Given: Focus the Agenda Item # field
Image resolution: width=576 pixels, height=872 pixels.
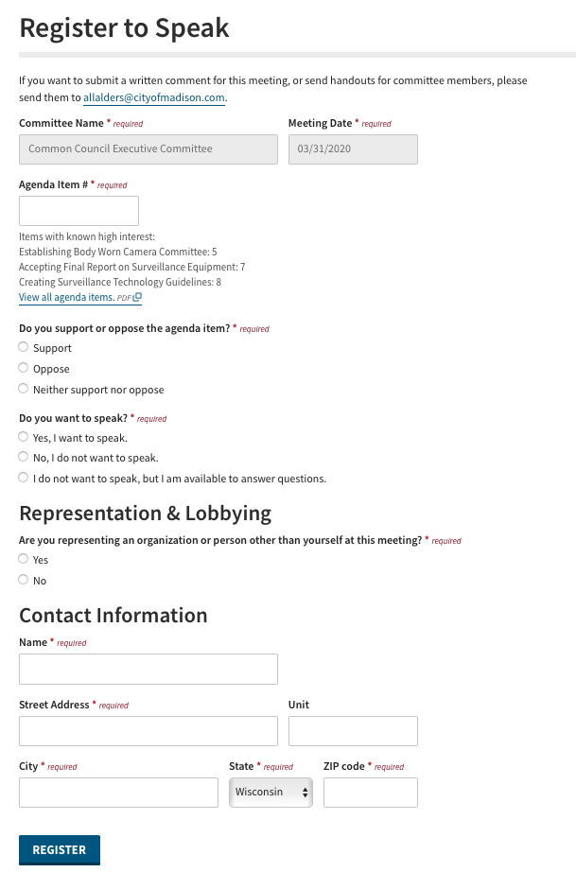Looking at the screenshot, I should click(79, 211).
